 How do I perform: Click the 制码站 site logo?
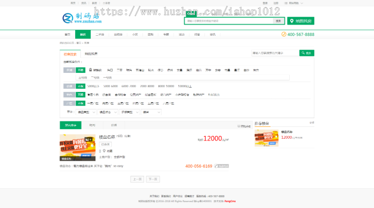pos(82,18)
